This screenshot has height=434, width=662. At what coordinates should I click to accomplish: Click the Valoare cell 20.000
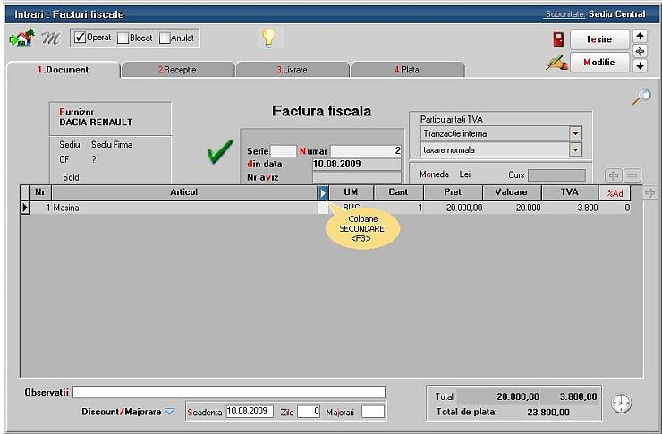pos(512,208)
